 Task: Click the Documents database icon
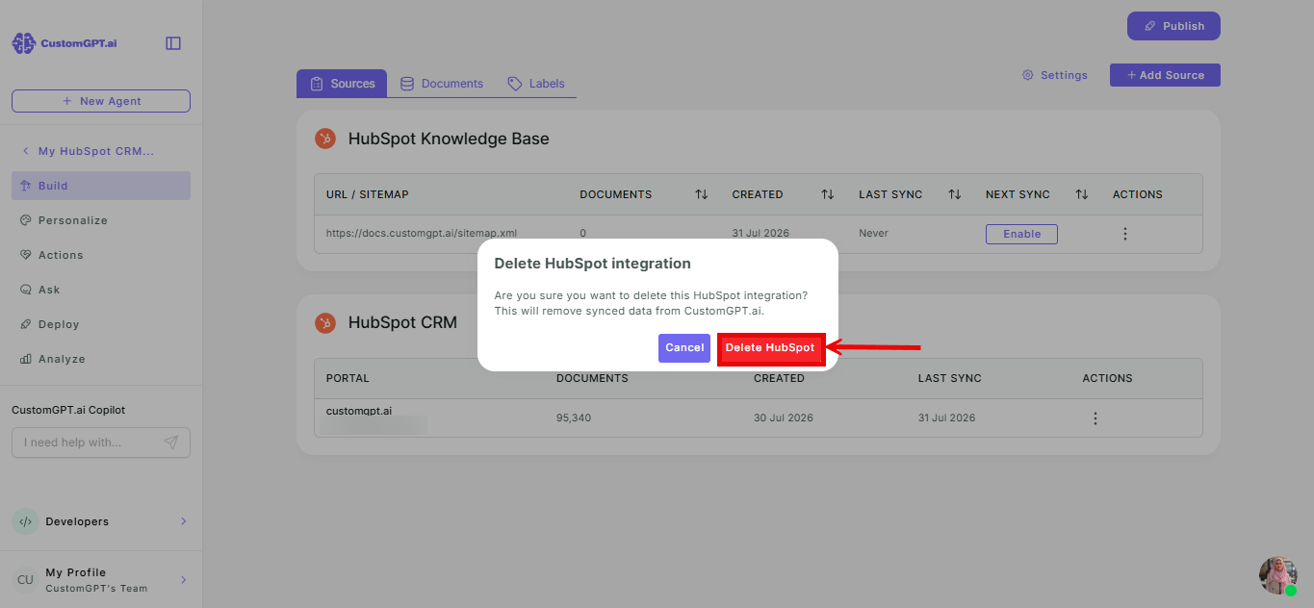407,84
